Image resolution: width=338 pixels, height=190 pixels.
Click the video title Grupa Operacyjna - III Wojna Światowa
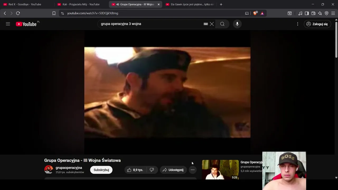(82, 160)
